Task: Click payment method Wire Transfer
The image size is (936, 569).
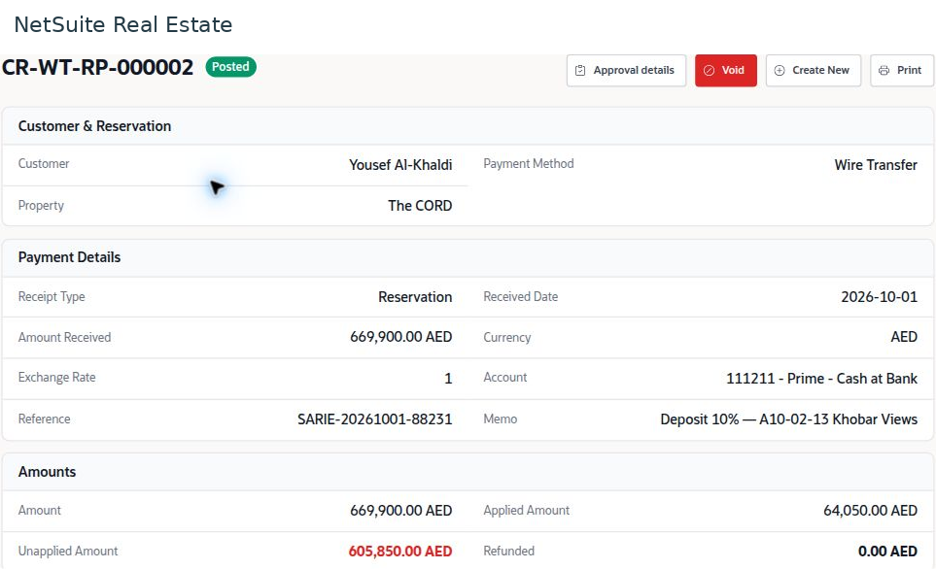Action: pyautogui.click(x=876, y=165)
